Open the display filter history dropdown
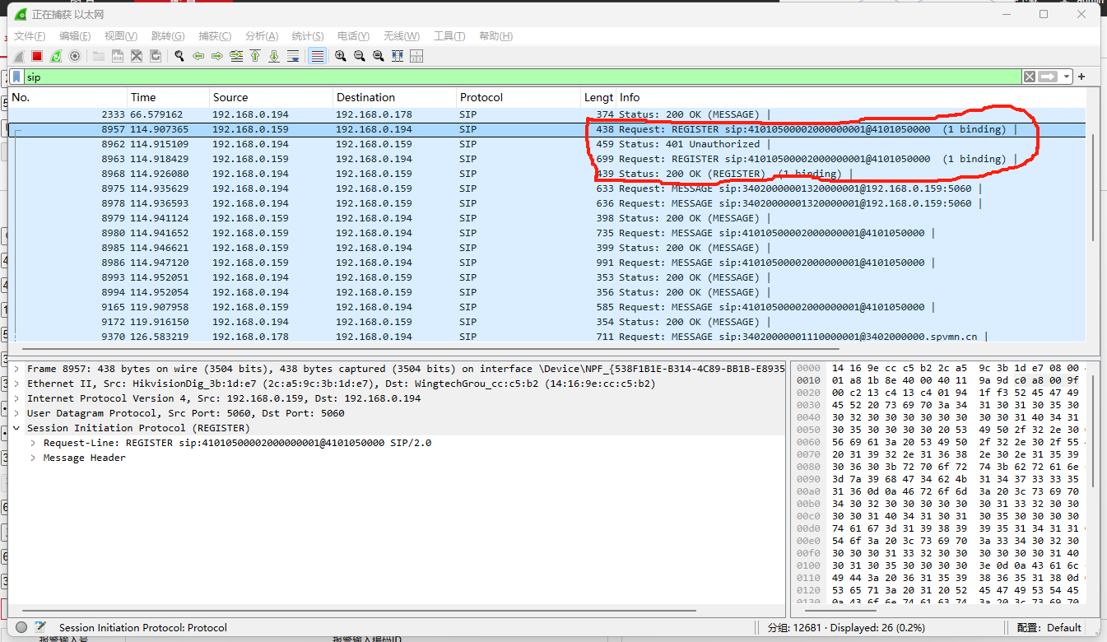Screen dimensions: 1107x642 (x=1067, y=77)
